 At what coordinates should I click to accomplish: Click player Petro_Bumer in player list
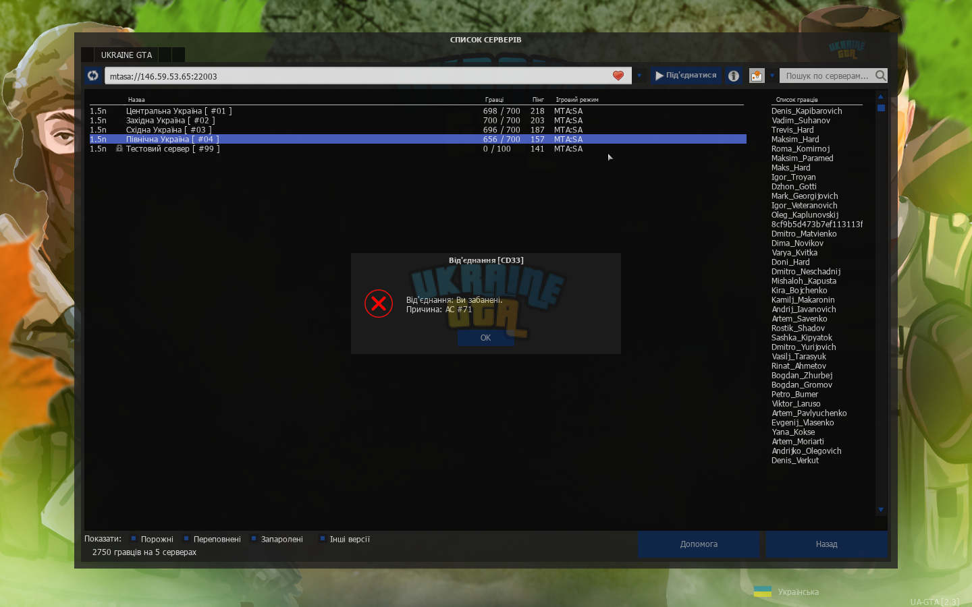[794, 394]
